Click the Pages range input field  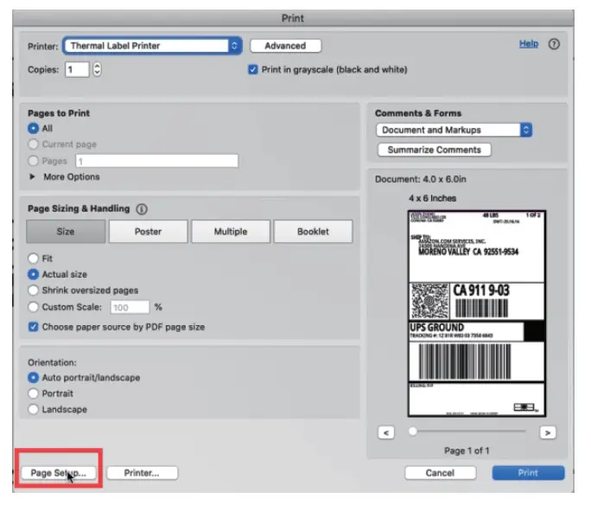[x=156, y=161]
